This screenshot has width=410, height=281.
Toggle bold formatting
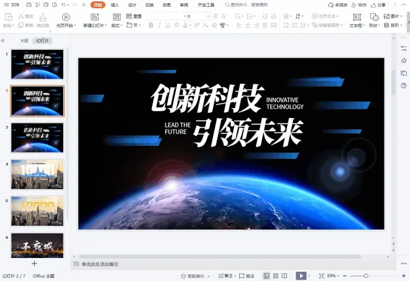coord(151,25)
